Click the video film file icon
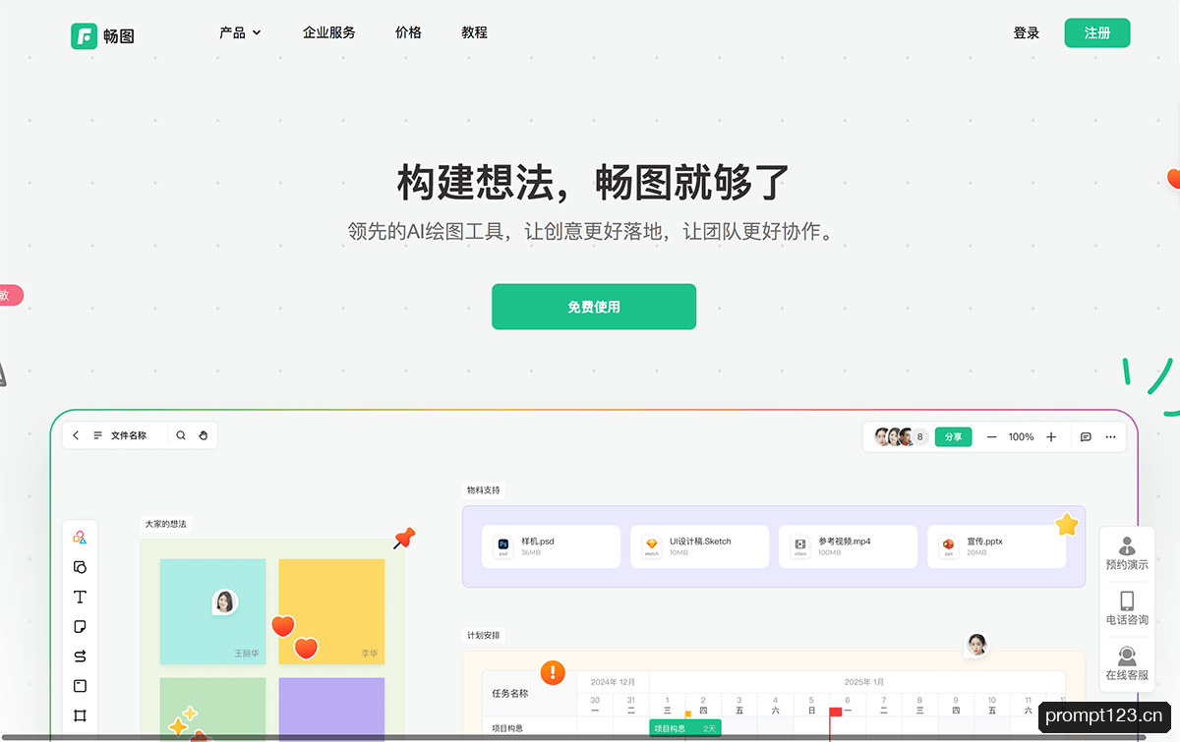1180x742 pixels. point(799,545)
